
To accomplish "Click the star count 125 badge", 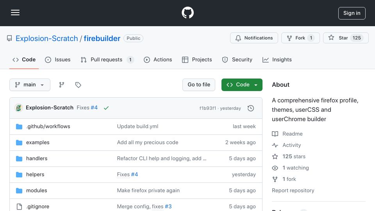I will (357, 38).
